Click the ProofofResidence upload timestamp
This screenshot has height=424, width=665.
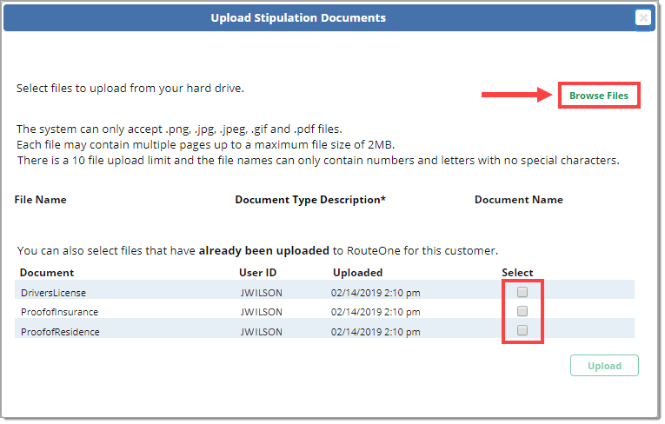coord(376,331)
